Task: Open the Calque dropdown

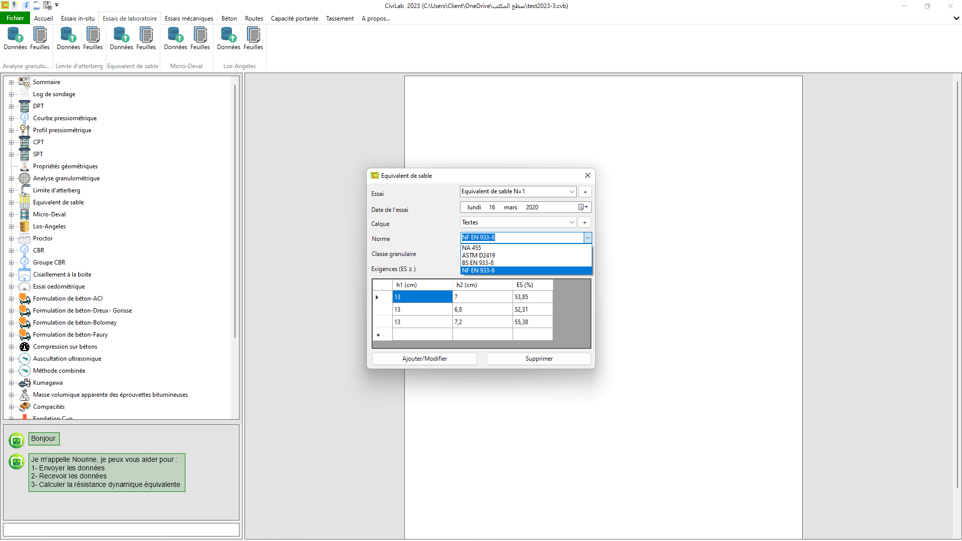Action: 518,222
